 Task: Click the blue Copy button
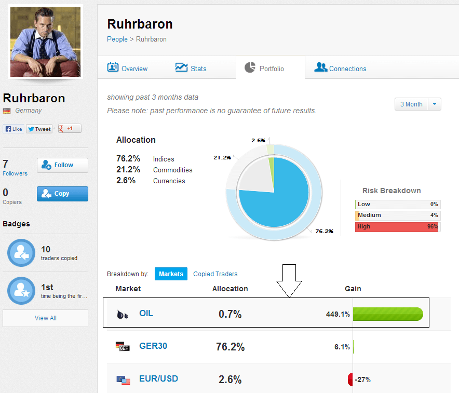(x=62, y=193)
